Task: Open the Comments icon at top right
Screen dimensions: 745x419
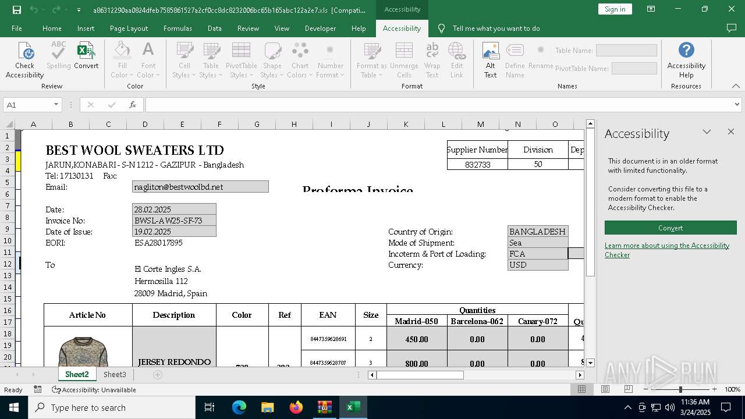Action: (732, 28)
